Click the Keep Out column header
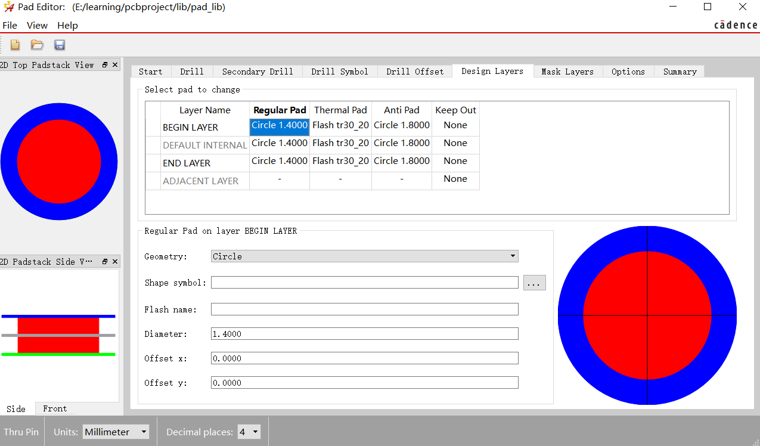This screenshot has width=760, height=446. pyautogui.click(x=455, y=110)
